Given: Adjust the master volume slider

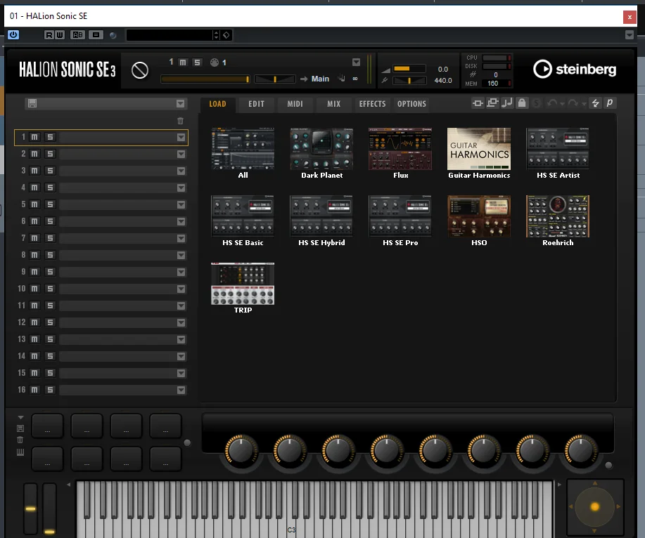Looking at the screenshot, I should pos(409,69).
